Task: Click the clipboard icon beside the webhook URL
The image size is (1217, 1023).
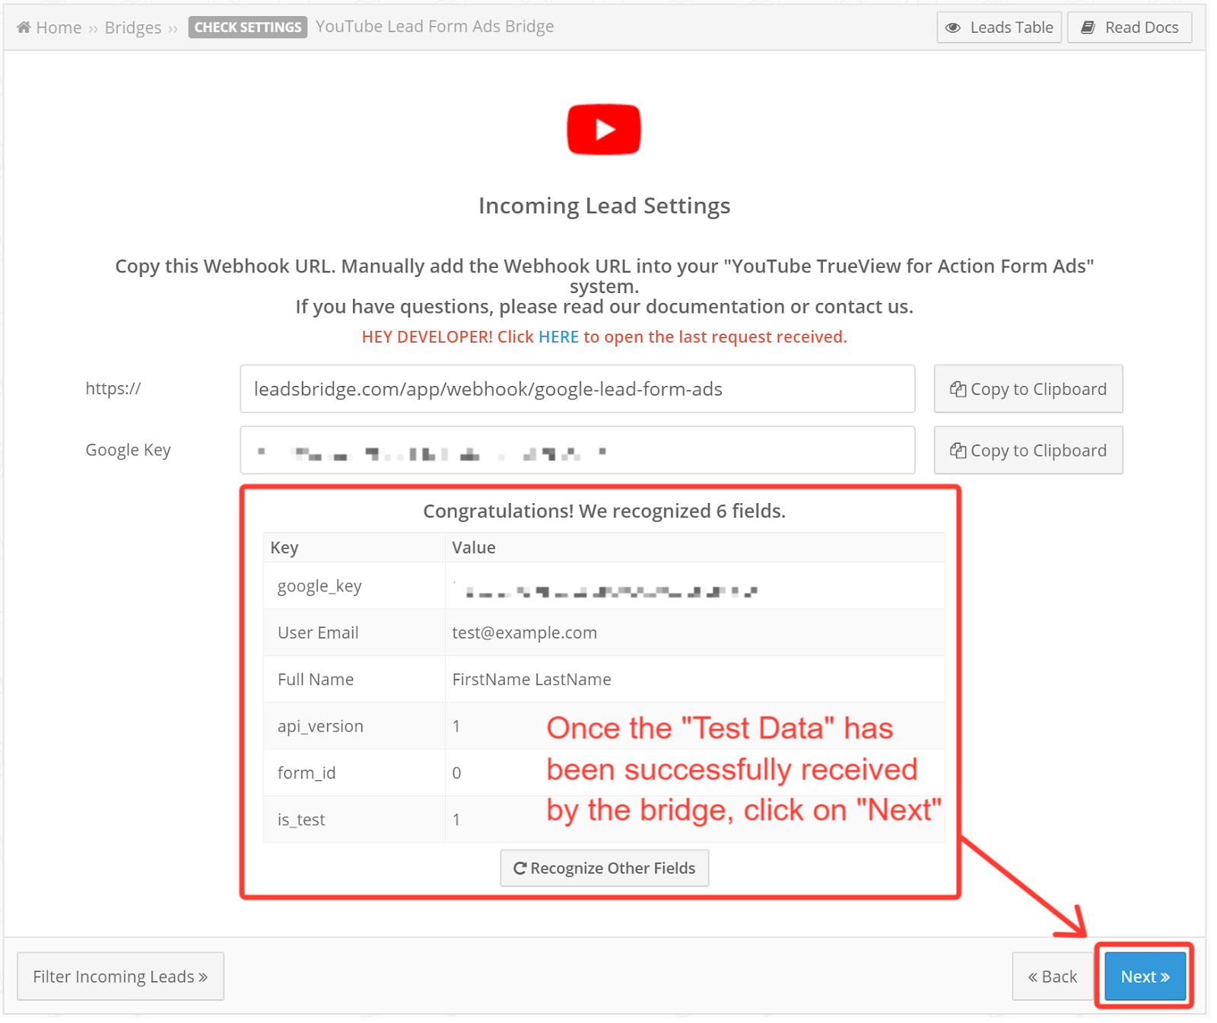Action: (958, 389)
